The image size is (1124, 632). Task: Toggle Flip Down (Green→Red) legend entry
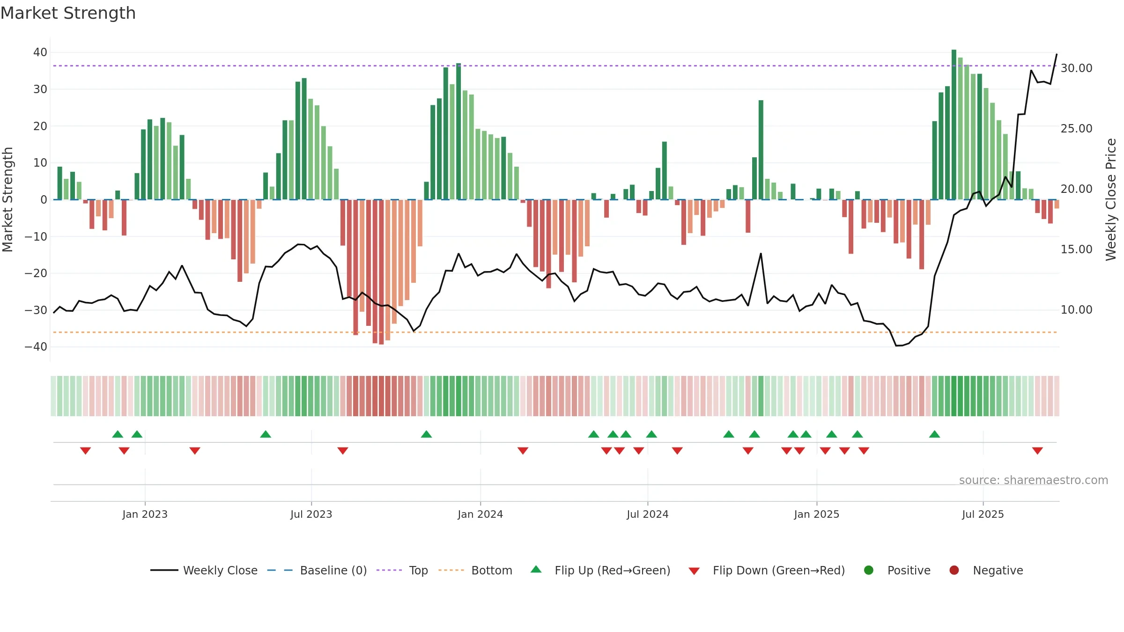pyautogui.click(x=767, y=570)
